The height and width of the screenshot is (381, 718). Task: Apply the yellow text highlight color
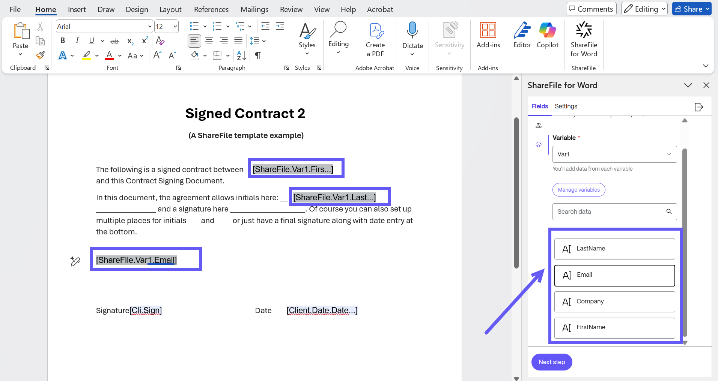point(86,55)
